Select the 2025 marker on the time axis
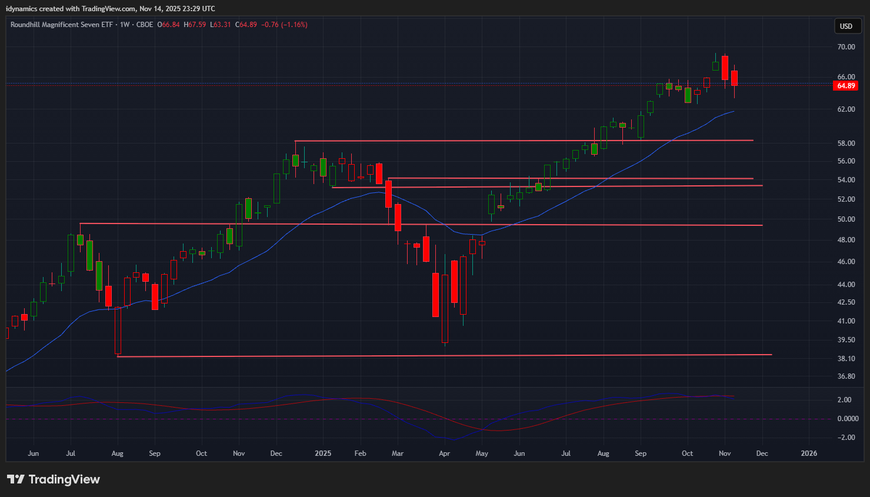This screenshot has width=870, height=497. [323, 453]
